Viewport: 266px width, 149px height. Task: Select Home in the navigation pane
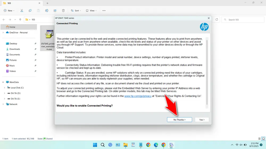19,27
